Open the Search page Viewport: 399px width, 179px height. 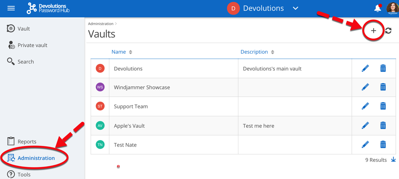point(25,61)
